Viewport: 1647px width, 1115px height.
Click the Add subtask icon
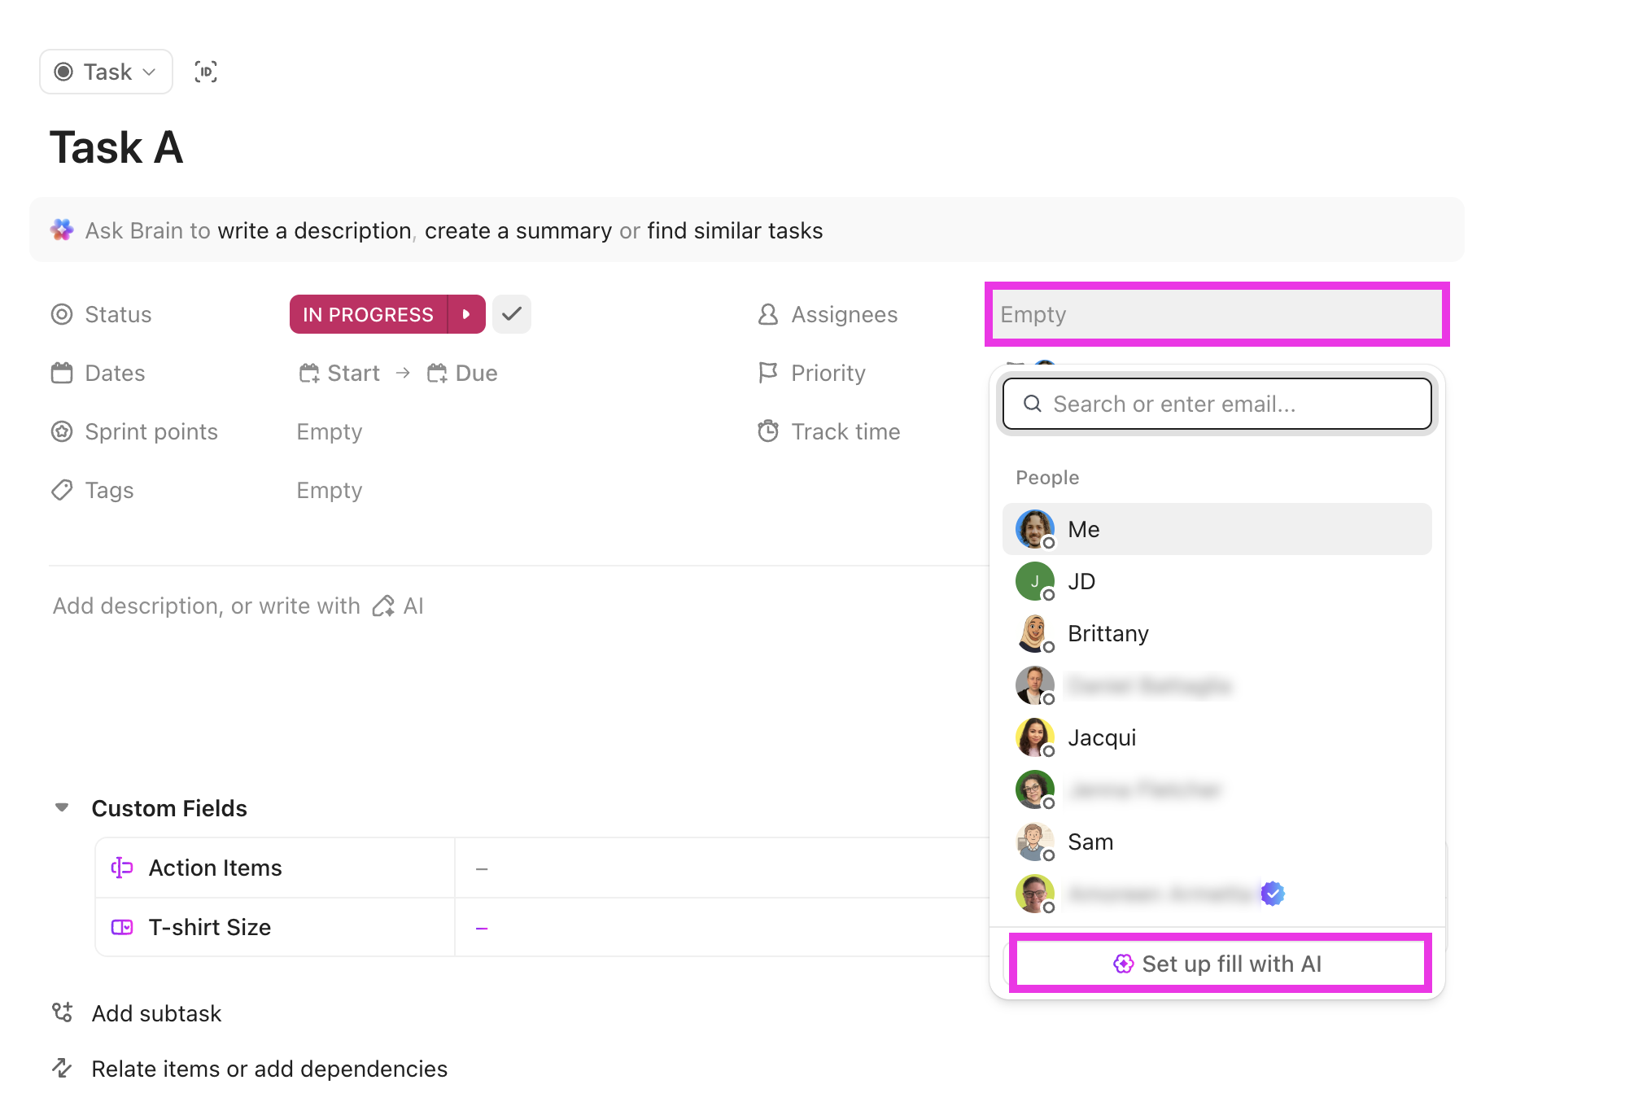[62, 1013]
